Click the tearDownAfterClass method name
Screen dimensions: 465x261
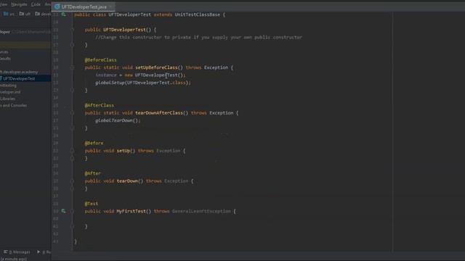click(x=159, y=113)
